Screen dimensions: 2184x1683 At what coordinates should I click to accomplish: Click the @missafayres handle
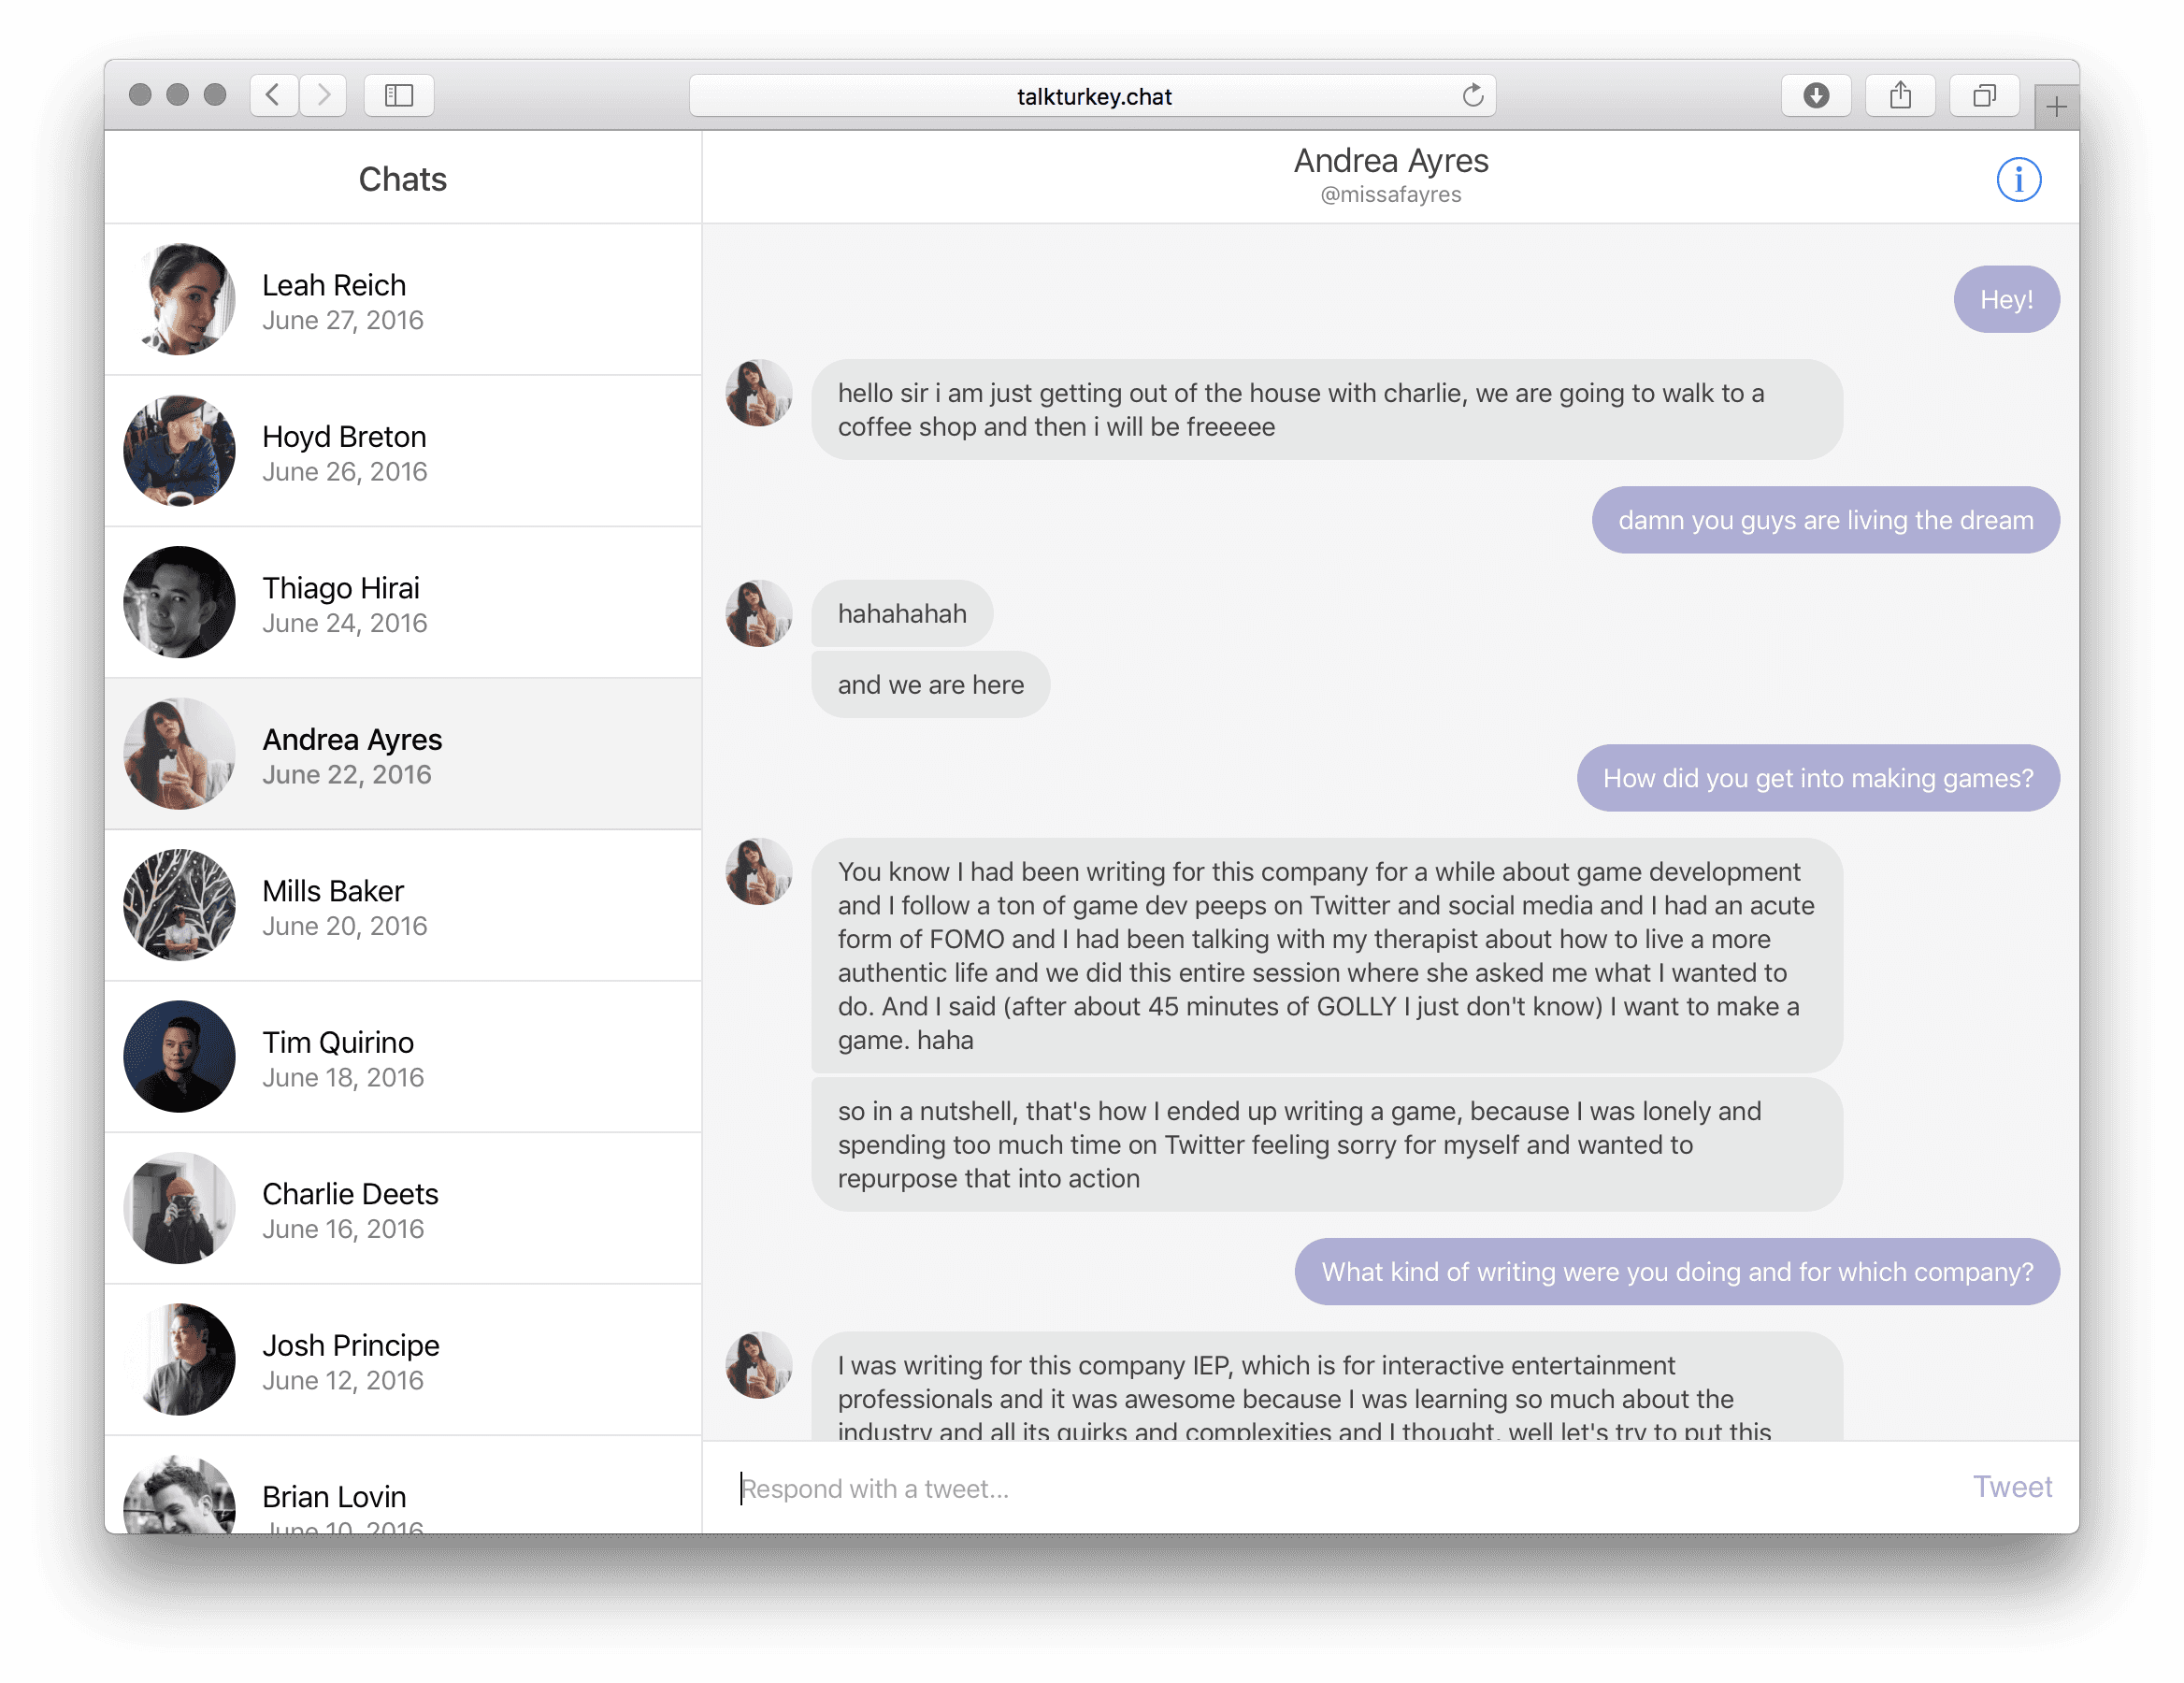click(1390, 195)
